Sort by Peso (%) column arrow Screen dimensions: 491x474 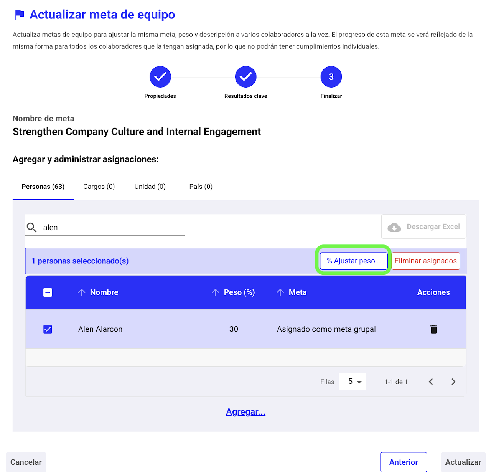216,292
